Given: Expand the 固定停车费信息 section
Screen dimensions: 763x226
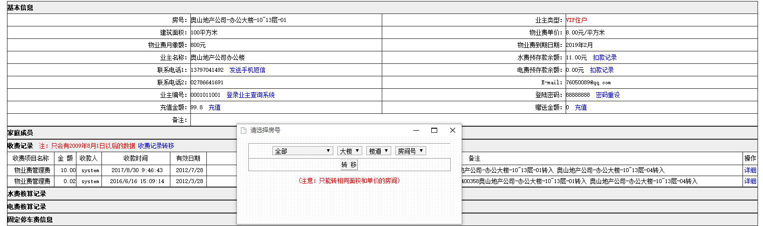Looking at the screenshot, I should coord(383,220).
